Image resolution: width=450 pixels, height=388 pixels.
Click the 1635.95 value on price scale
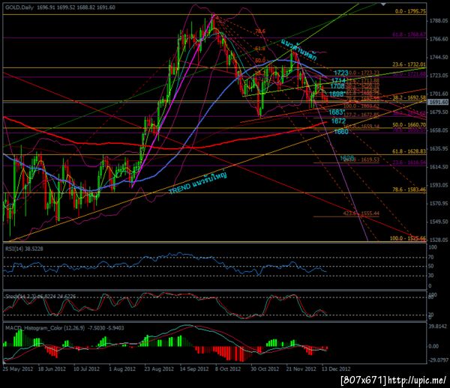coord(439,148)
